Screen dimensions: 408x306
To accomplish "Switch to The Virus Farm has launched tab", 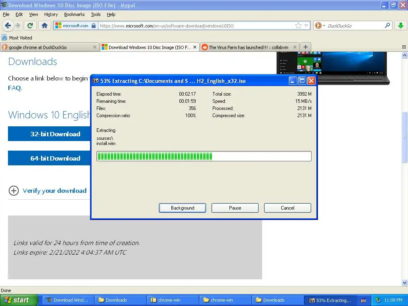I will click(x=249, y=47).
